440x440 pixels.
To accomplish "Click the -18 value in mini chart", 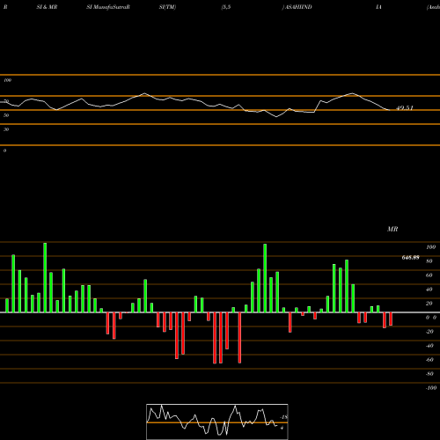I will [284, 417].
